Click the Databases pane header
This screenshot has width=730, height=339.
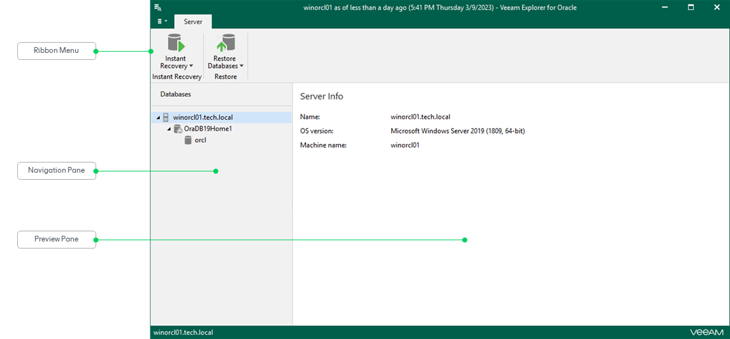click(x=176, y=94)
